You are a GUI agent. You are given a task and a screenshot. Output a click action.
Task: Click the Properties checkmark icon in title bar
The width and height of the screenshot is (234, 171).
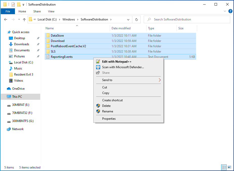(x=13, y=5)
